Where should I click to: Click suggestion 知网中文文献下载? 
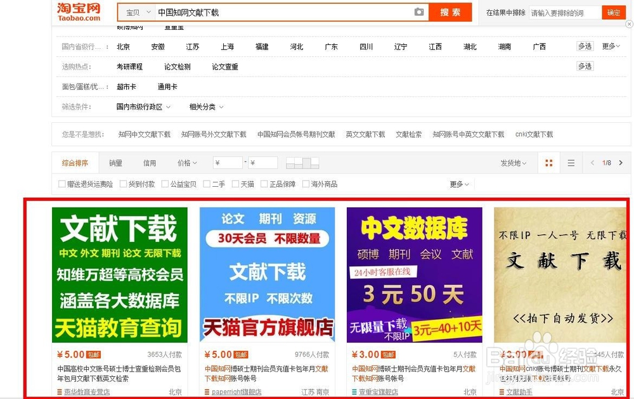[x=145, y=134]
